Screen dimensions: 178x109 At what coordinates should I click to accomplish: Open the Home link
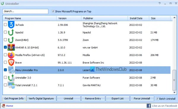(9, 106)
